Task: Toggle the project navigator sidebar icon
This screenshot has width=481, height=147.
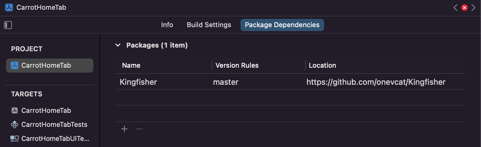Action: [8, 25]
